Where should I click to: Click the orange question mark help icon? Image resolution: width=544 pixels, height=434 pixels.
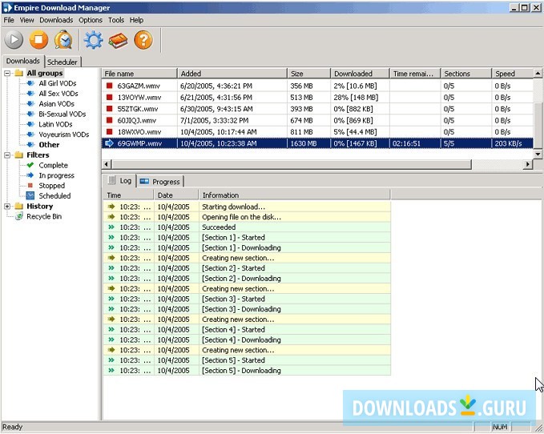143,40
